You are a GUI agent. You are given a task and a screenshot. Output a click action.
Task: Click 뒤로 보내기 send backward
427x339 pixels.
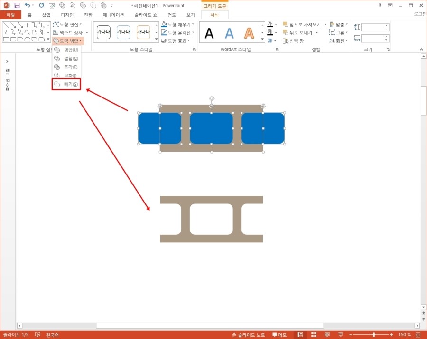[x=298, y=32]
